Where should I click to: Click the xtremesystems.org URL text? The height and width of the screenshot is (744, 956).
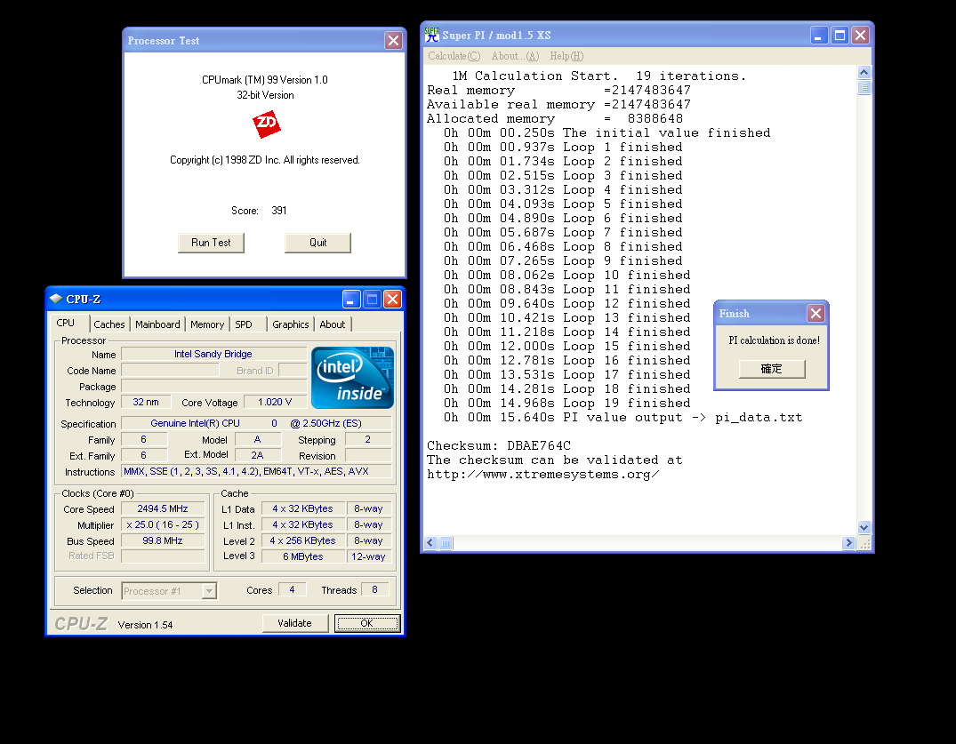[542, 474]
